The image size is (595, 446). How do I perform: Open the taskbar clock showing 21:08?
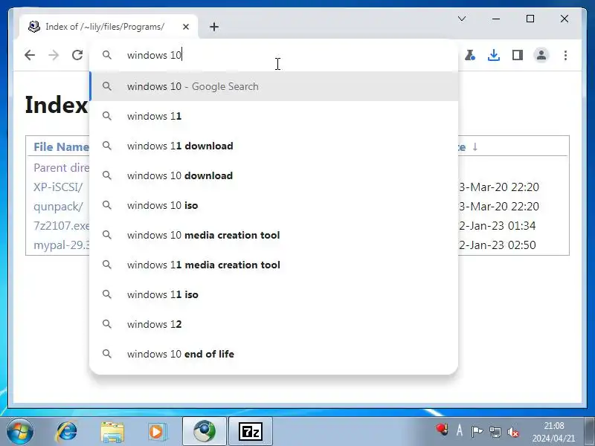point(553,432)
